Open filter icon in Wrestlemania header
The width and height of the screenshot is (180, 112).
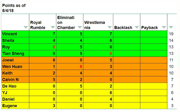110,28
